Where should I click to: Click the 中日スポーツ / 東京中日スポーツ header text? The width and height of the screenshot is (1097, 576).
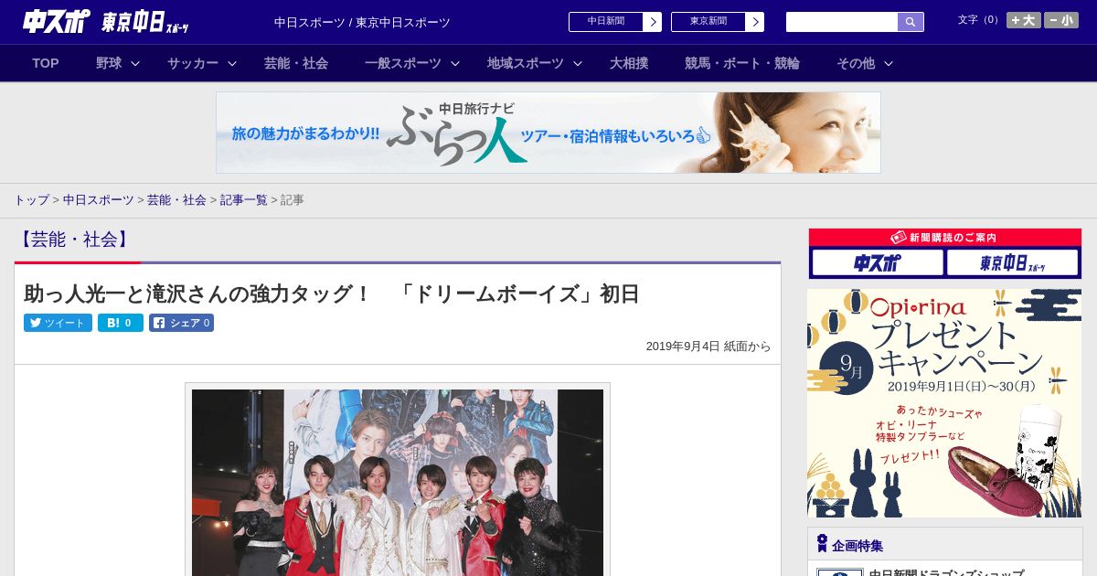362,23
